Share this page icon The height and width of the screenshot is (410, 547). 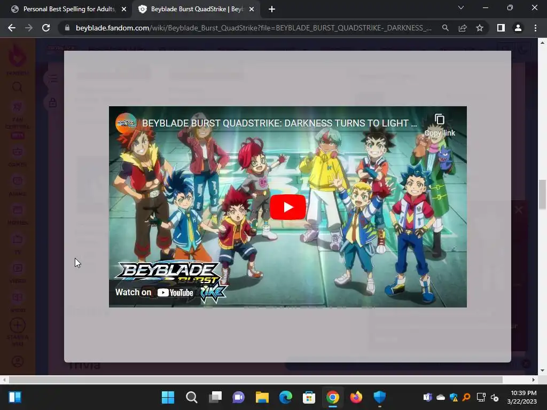(x=463, y=28)
